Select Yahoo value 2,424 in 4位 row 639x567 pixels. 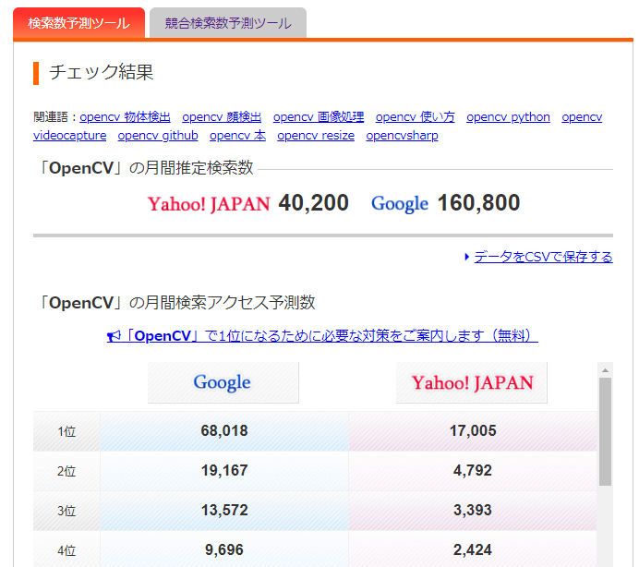click(473, 549)
